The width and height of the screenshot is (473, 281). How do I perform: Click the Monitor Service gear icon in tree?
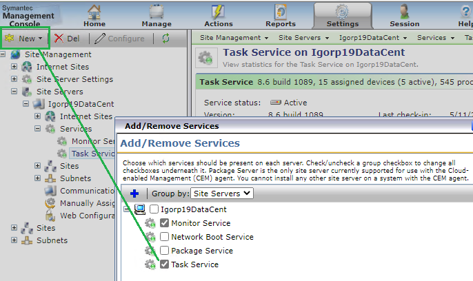[x=62, y=141]
